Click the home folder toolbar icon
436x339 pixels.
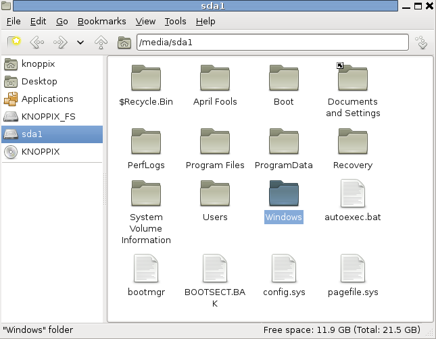[124, 43]
